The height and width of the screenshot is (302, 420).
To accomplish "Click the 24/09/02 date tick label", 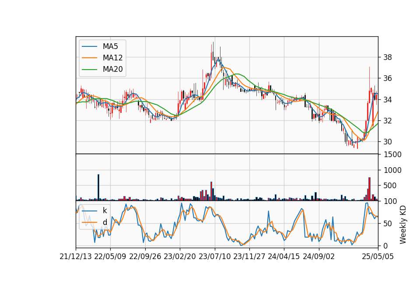I will tap(319, 256).
